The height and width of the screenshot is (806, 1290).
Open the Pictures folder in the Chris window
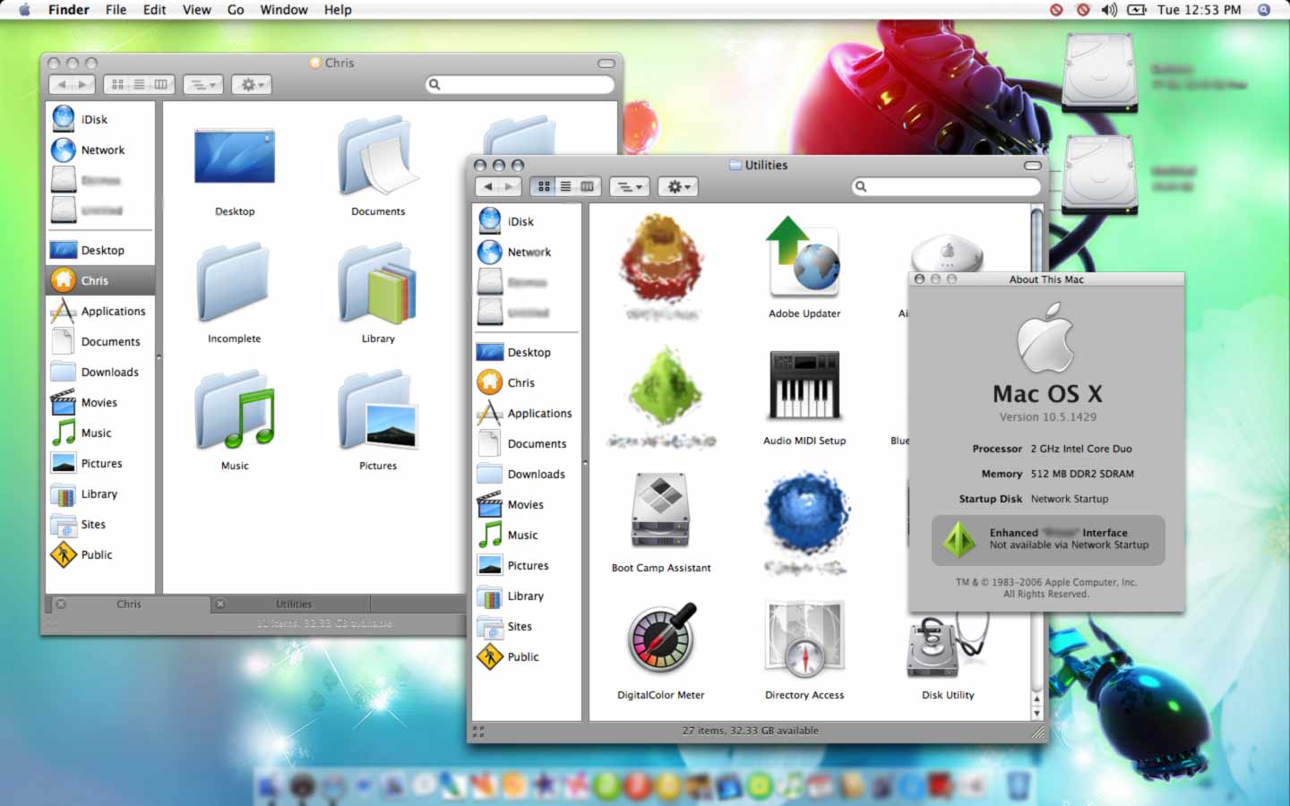377,410
